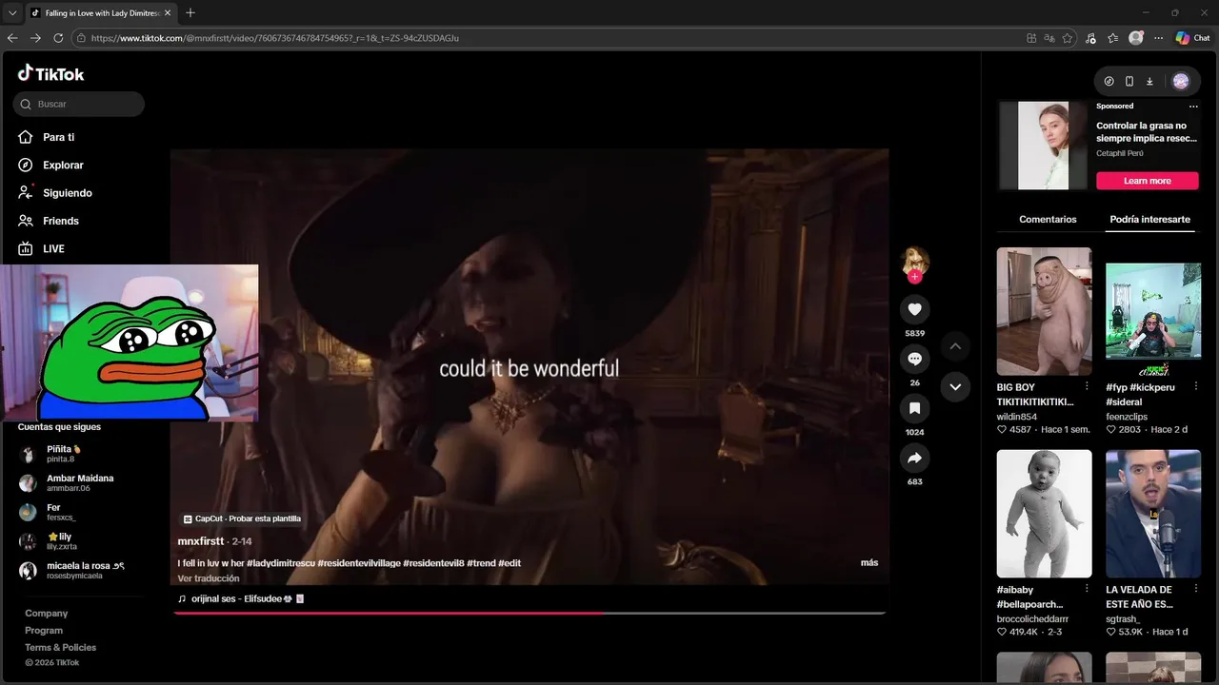Like the video with the heart icon

pyautogui.click(x=914, y=309)
